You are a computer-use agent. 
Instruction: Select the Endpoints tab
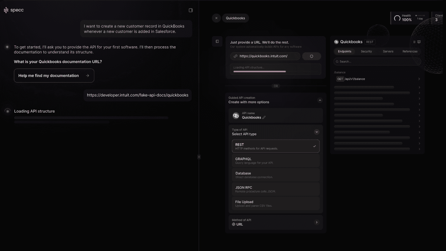(345, 51)
